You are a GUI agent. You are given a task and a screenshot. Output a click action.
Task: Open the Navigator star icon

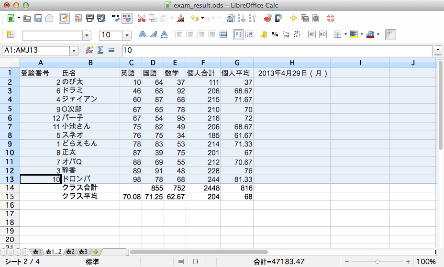tap(293, 19)
